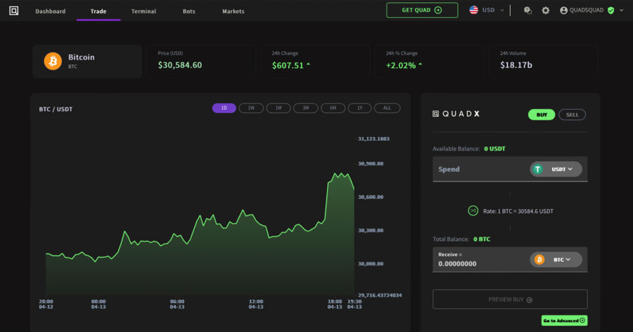
Task: Click the swap rate icon
Action: point(473,210)
